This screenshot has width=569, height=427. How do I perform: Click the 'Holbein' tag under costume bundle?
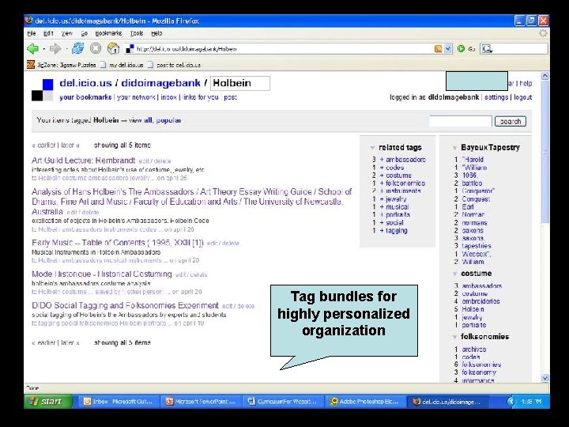(x=473, y=309)
